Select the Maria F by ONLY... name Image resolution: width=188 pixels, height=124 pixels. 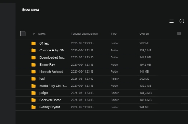click(53, 86)
